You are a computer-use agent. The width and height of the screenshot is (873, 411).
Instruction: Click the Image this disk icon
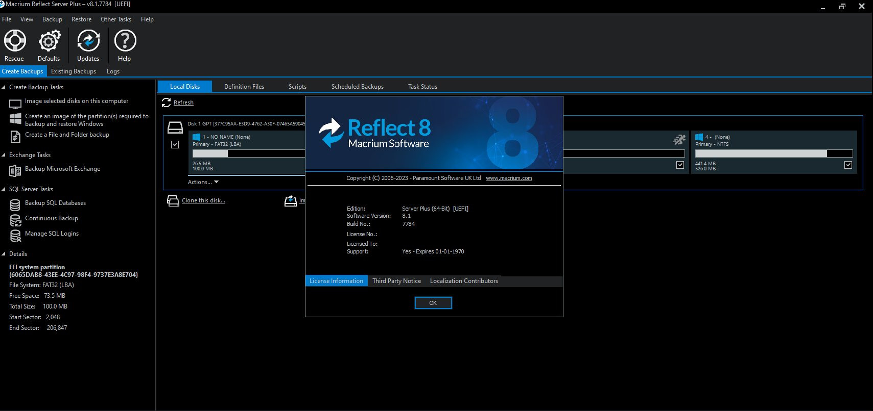[291, 201]
